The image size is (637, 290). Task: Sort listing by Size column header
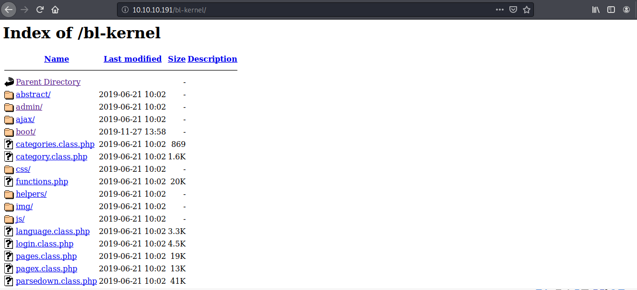[x=177, y=59]
